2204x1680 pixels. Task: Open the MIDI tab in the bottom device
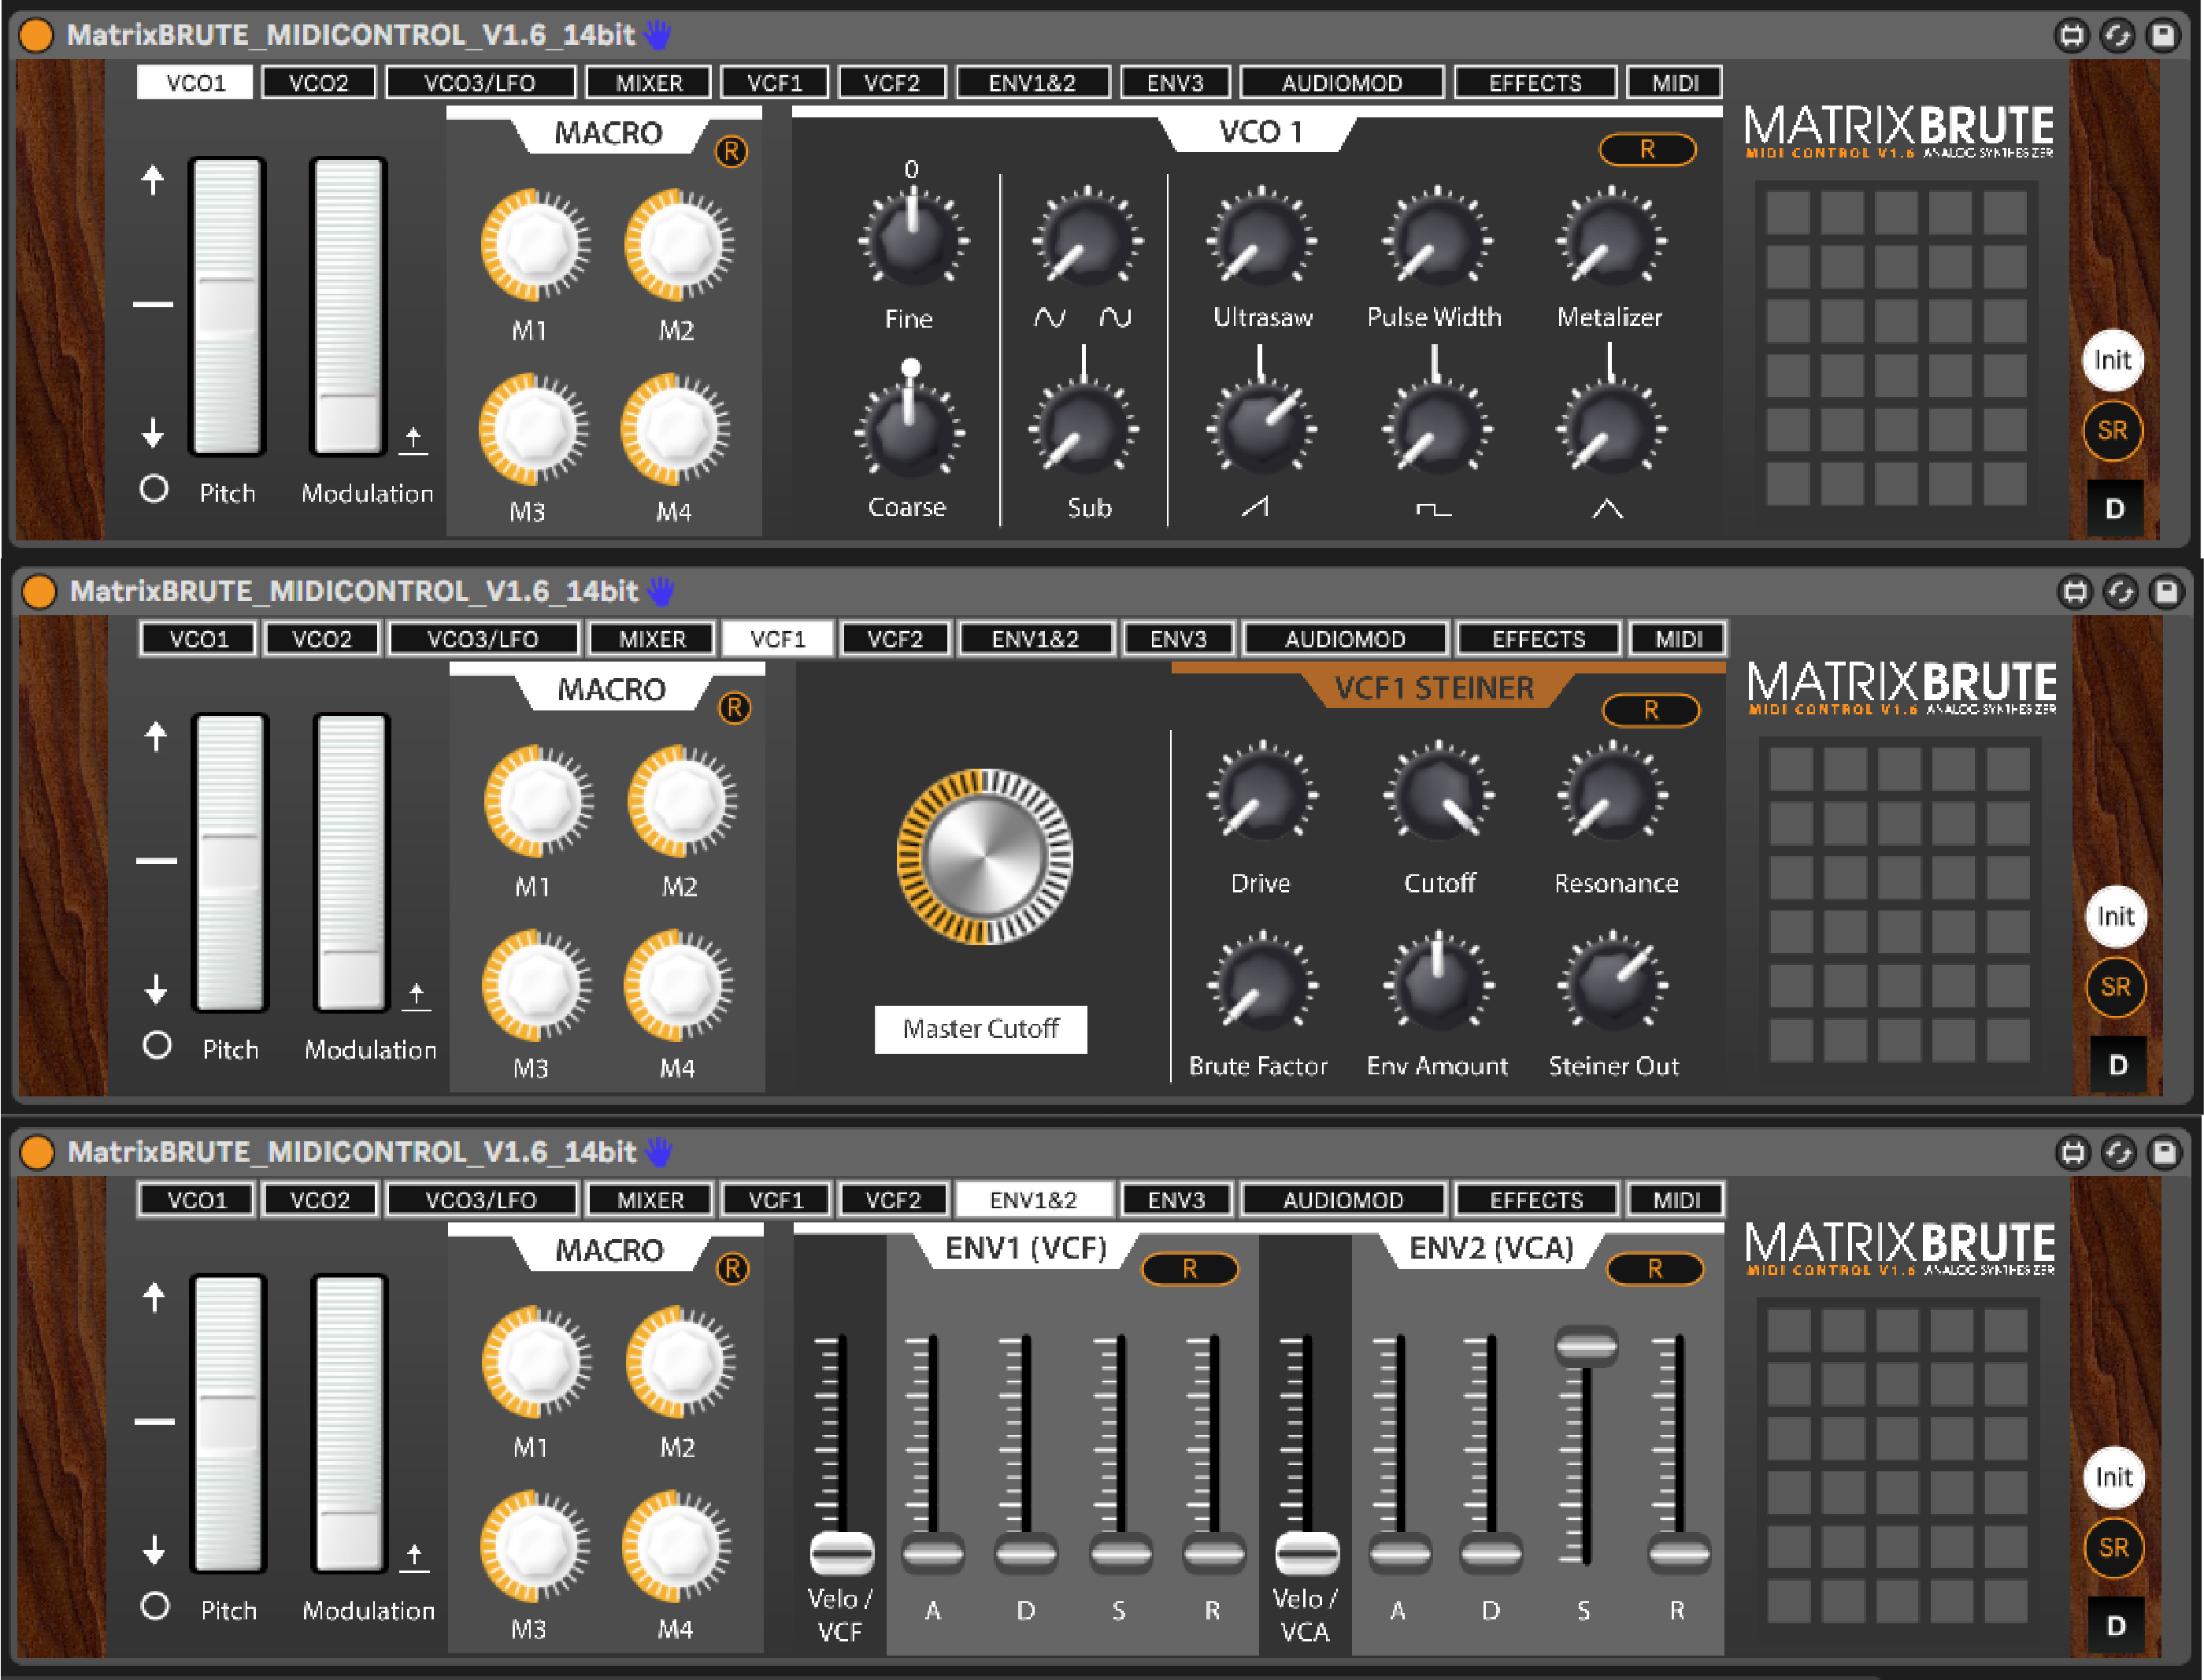click(x=1676, y=1200)
